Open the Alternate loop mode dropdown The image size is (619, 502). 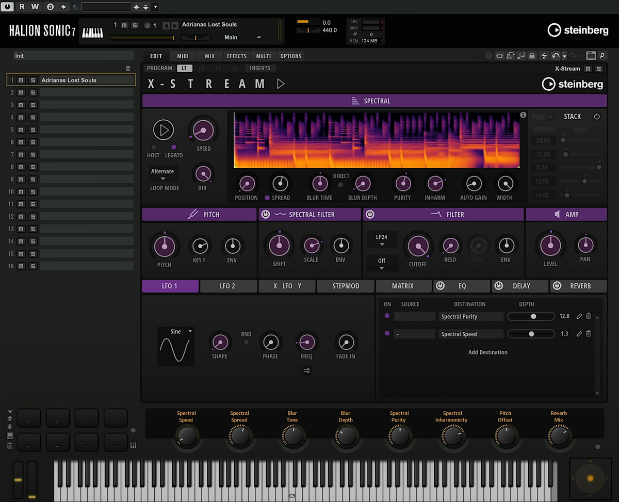click(162, 174)
